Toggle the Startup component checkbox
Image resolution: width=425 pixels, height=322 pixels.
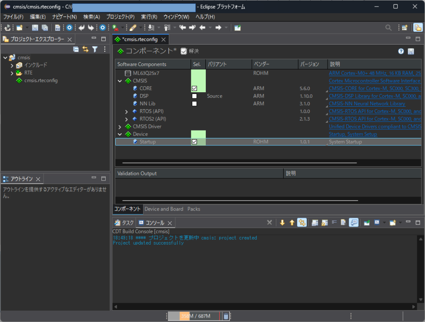pos(194,142)
